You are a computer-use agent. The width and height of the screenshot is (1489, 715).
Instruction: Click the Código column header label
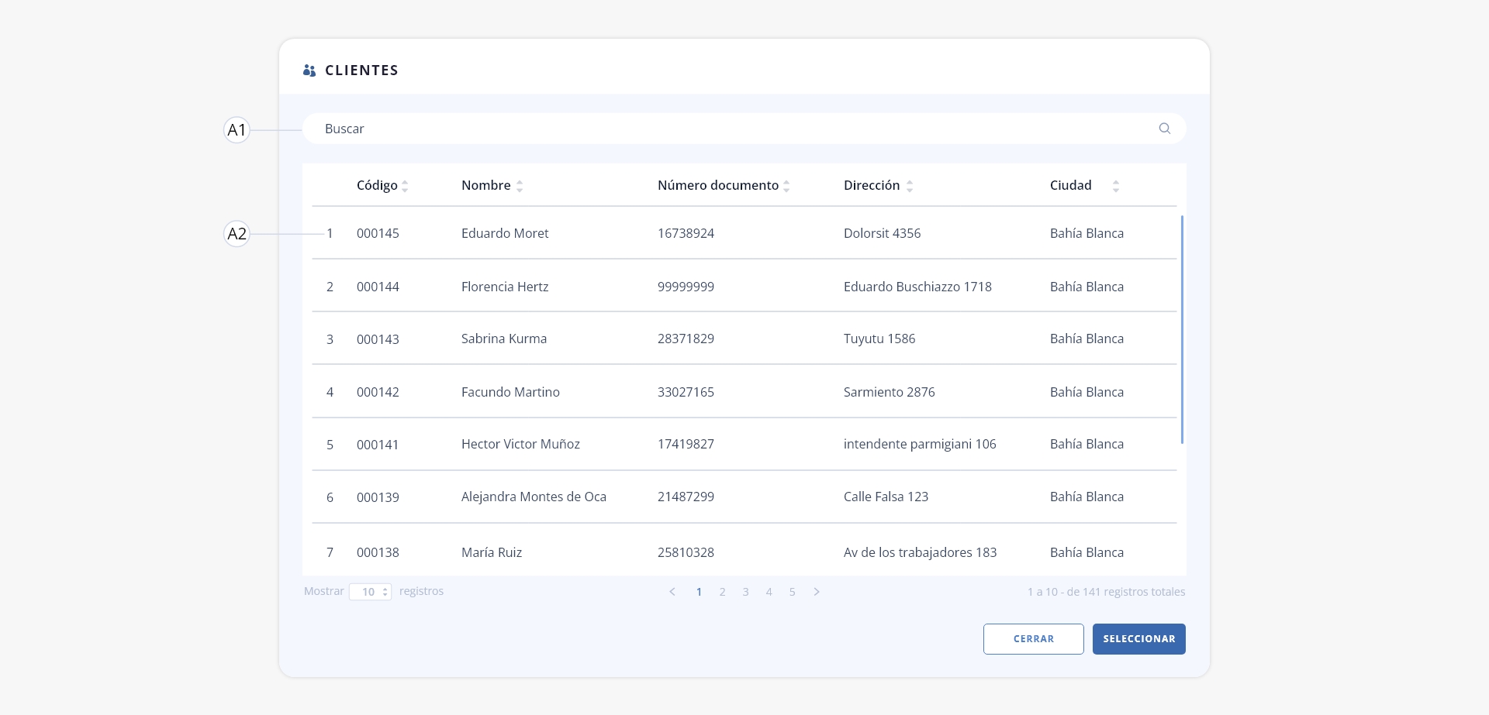(x=377, y=186)
